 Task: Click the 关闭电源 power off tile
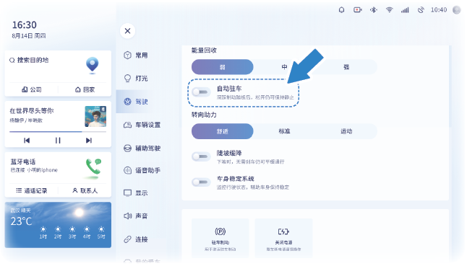click(283, 238)
